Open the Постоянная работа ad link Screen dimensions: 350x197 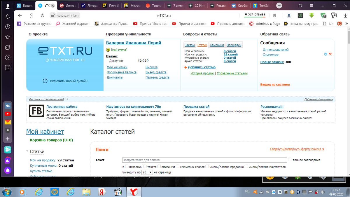pyautogui.click(x=62, y=107)
